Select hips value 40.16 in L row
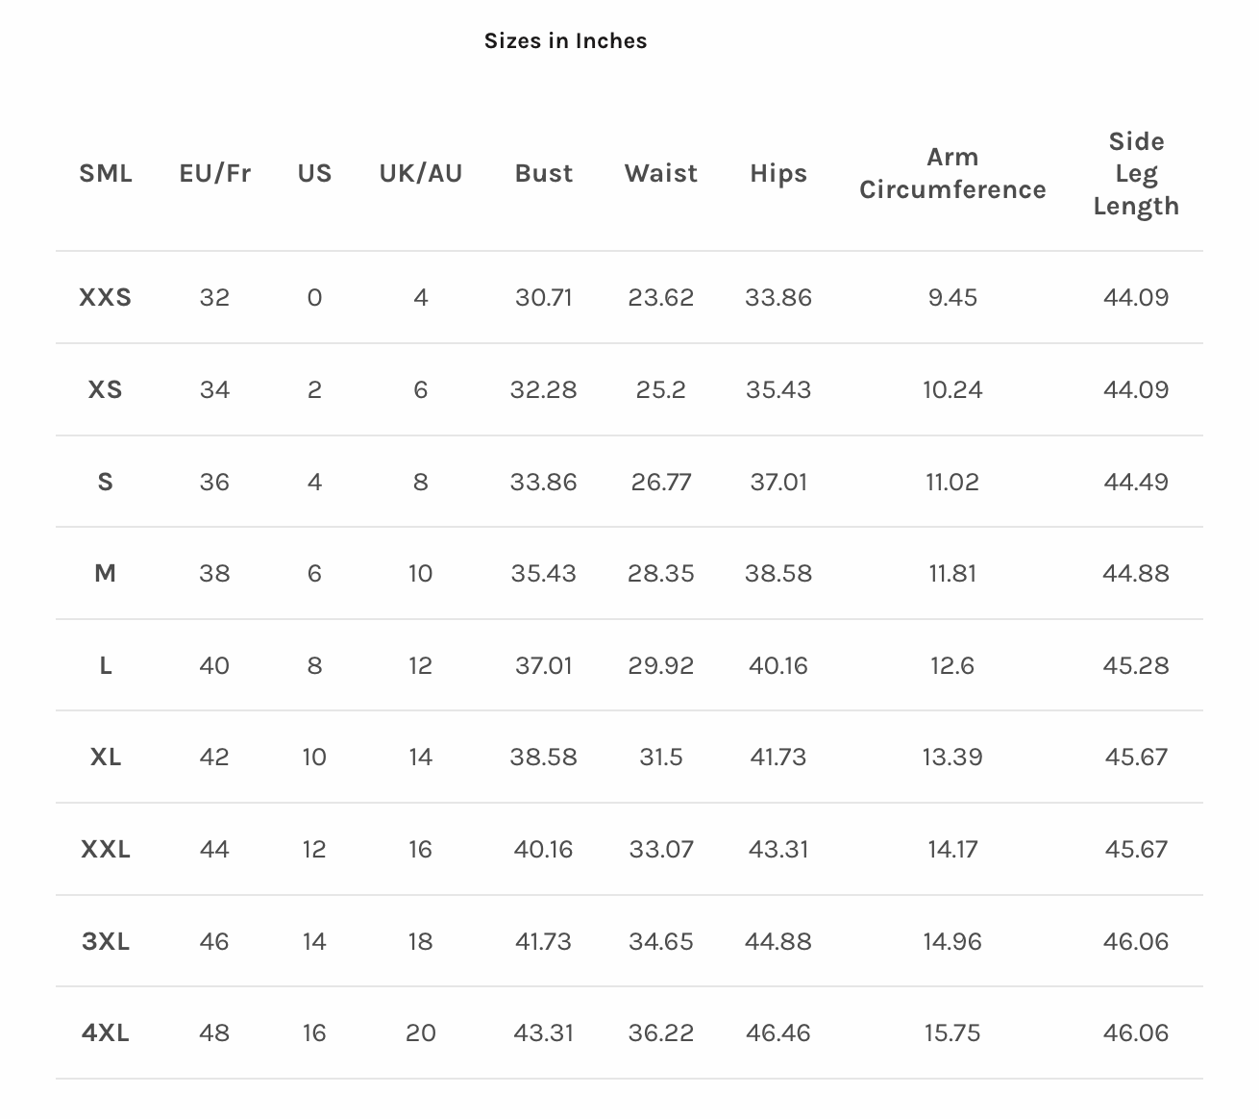 pyautogui.click(x=778, y=665)
